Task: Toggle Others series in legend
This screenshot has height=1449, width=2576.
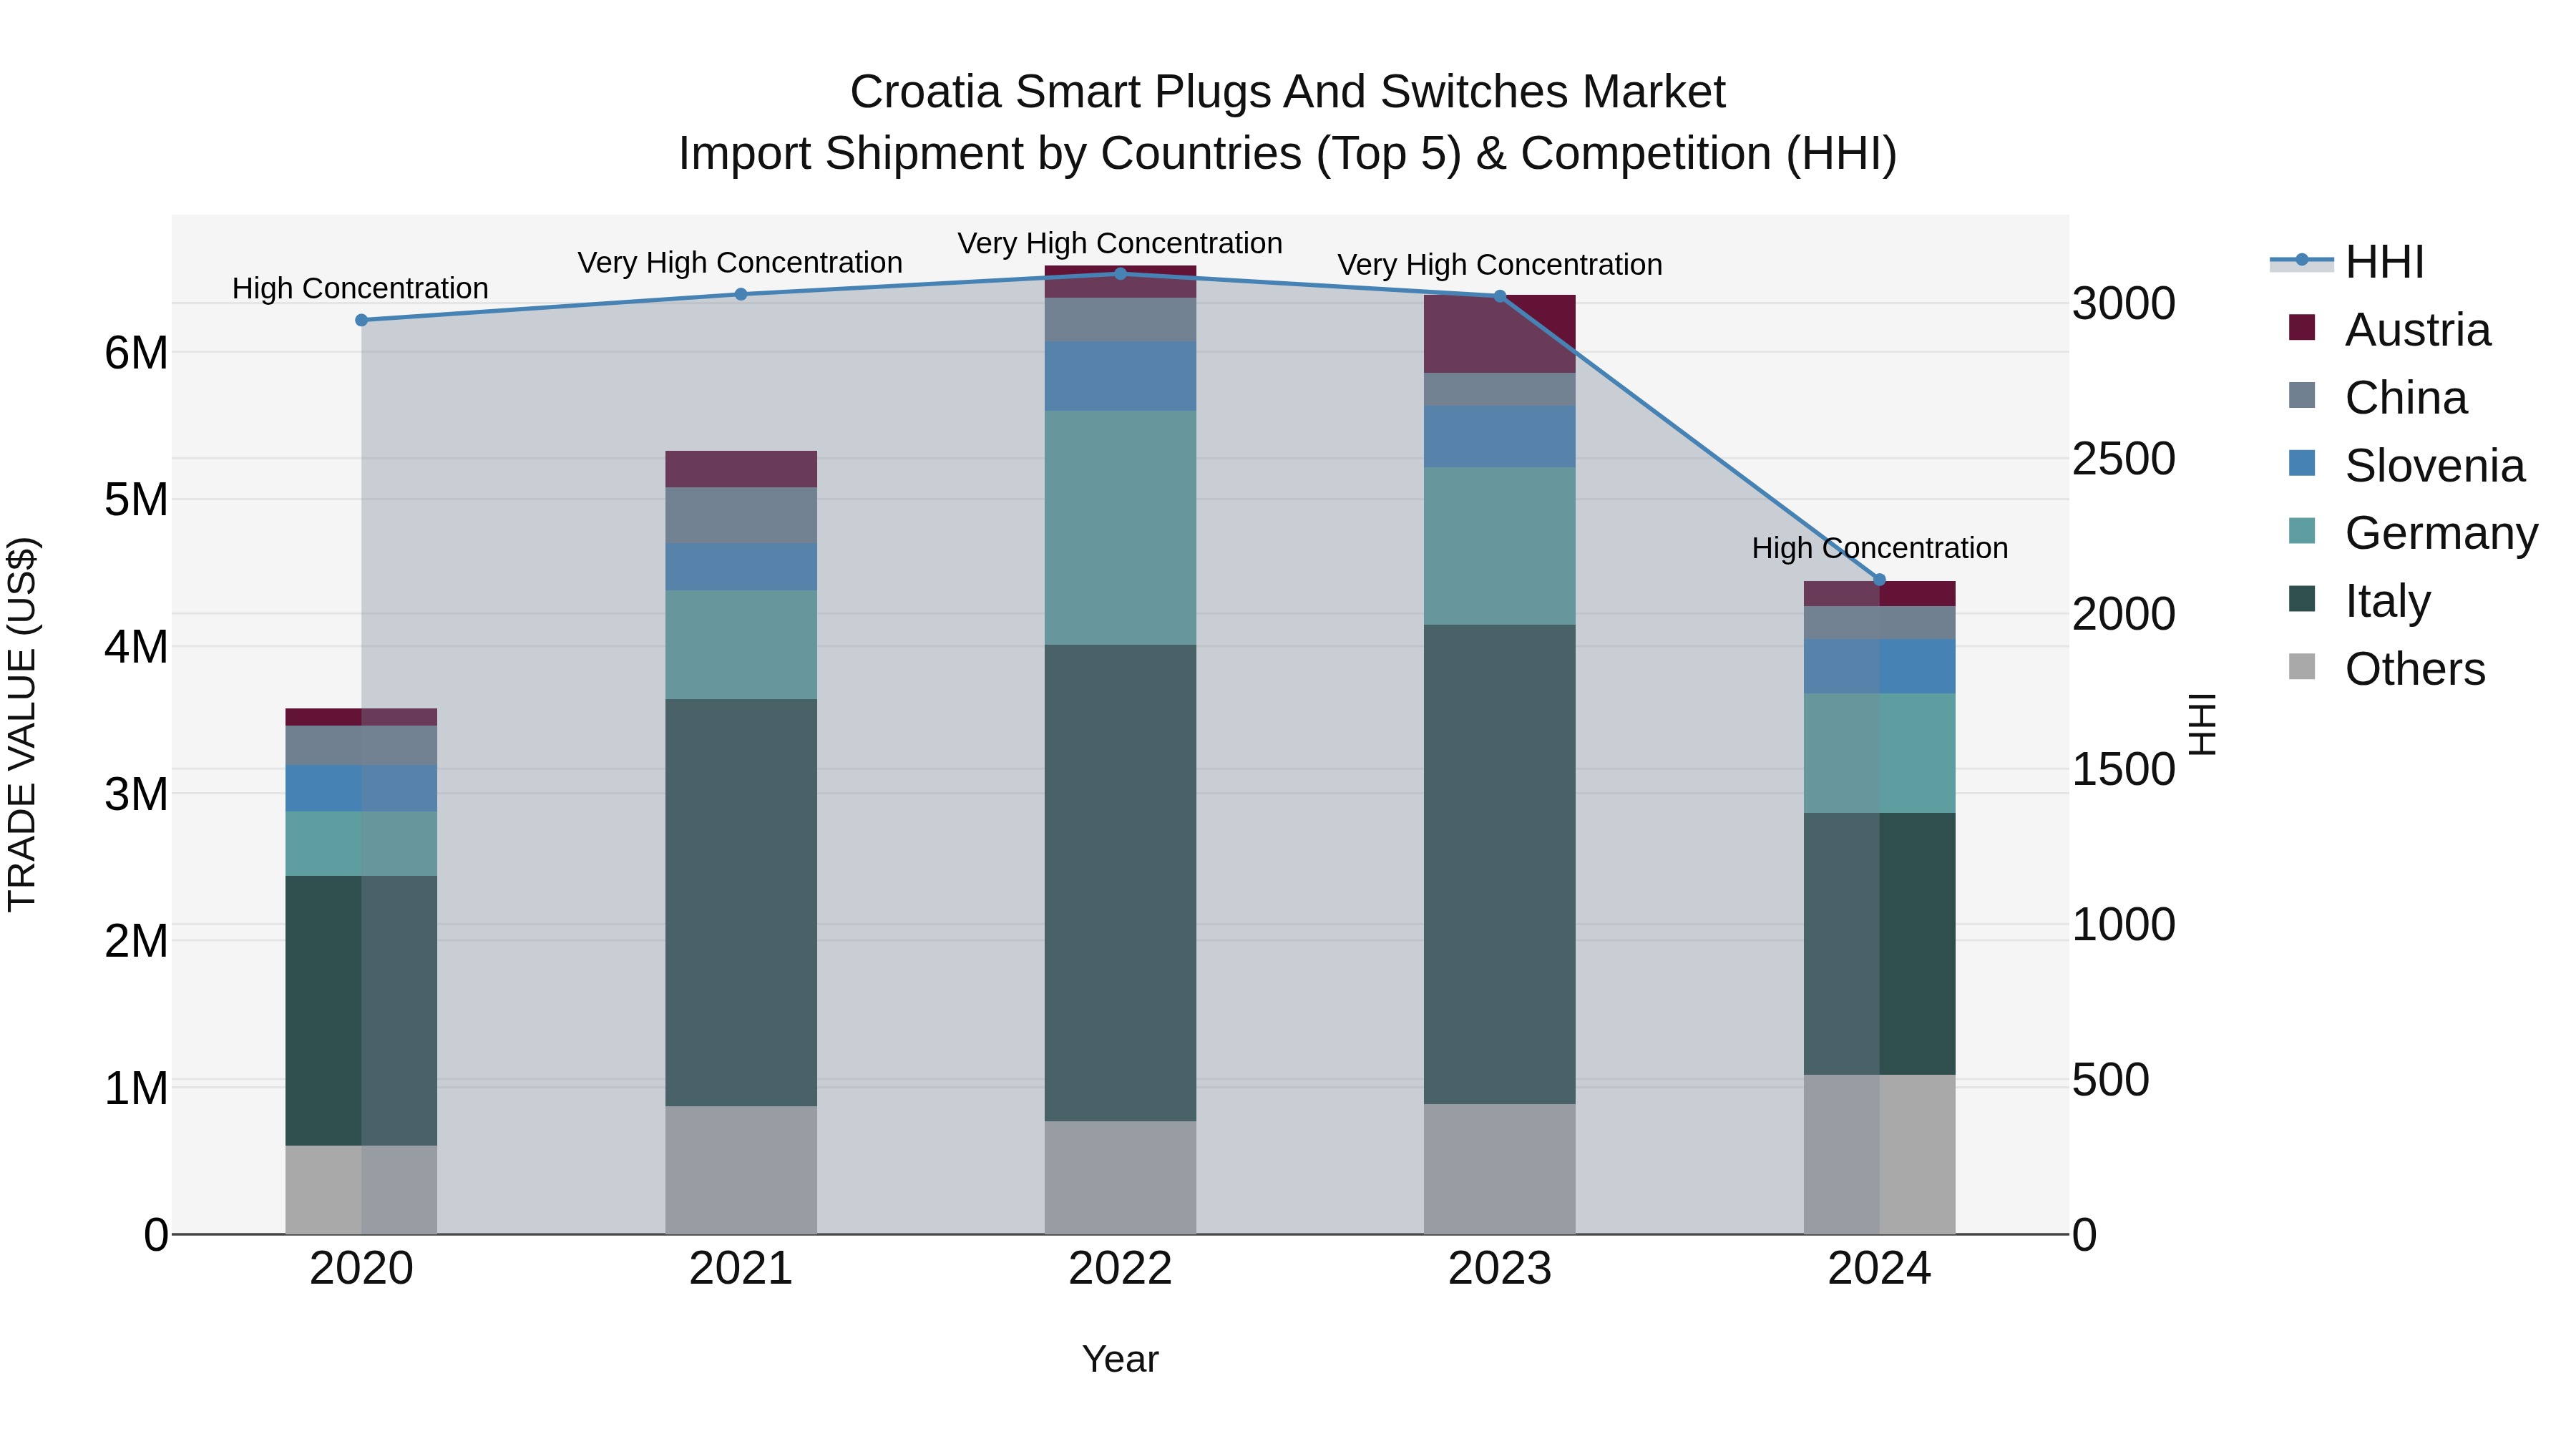Action: pos(2387,668)
